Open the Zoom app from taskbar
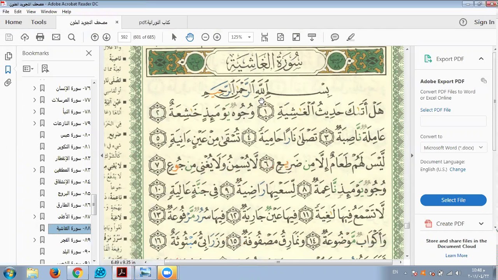Image resolution: width=498 pixels, height=280 pixels. [167, 273]
